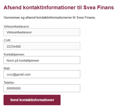This screenshot has height=109, width=120.
Task: Click the xxxx@gmail.com text in Mail
Action: (18, 74)
